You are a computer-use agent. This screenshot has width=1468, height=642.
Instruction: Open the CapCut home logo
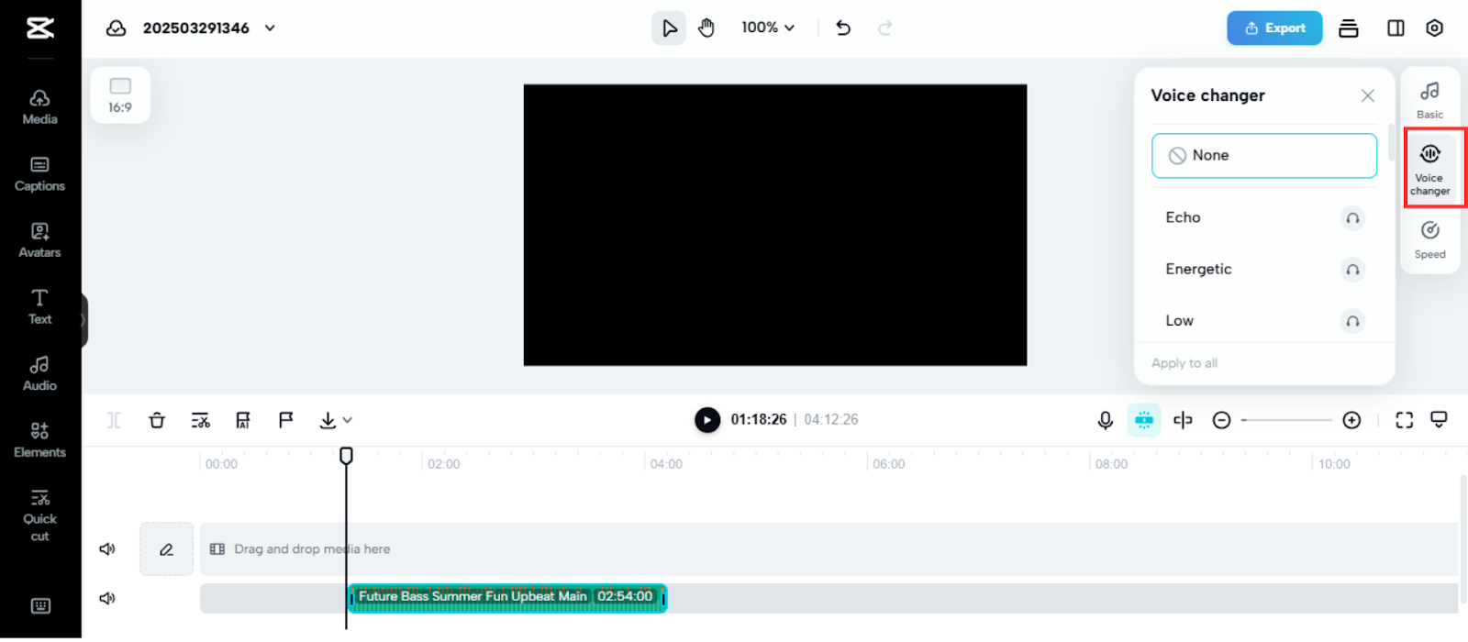click(39, 28)
